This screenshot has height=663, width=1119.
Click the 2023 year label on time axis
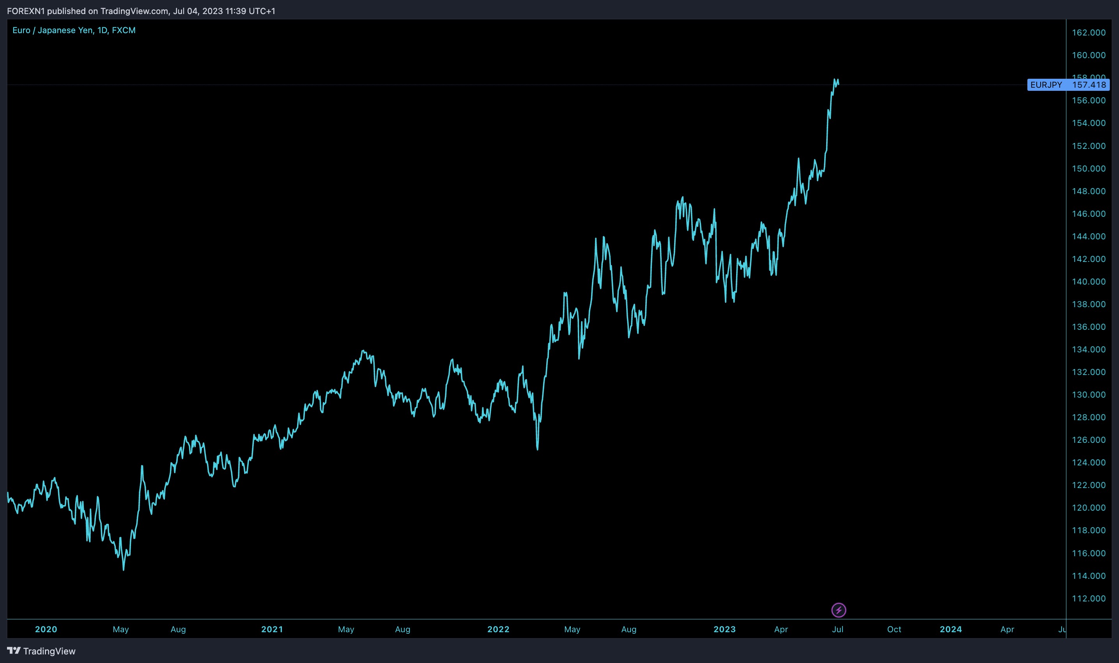(724, 629)
